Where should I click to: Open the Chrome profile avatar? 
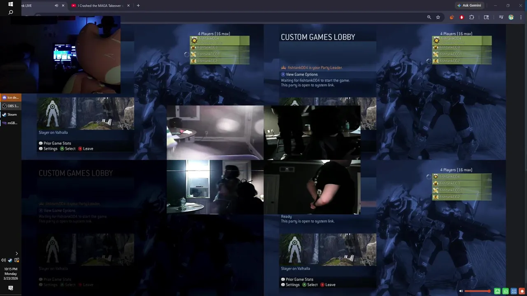pos(511,17)
